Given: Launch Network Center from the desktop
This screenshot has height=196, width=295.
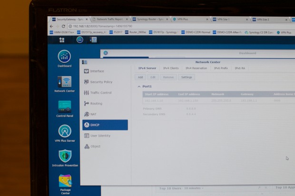Looking at the screenshot, I should tap(64, 82).
